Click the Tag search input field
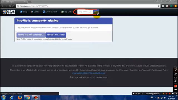 [x=85, y=12]
